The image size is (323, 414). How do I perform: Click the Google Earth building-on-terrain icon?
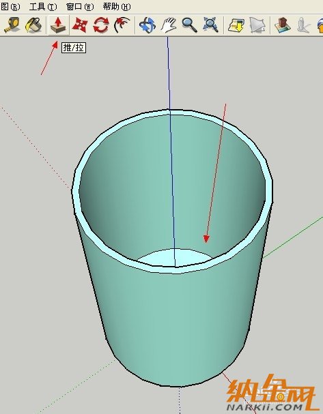coord(282,25)
